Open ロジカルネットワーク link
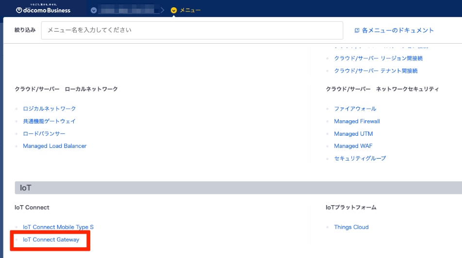The height and width of the screenshot is (258, 462). tap(49, 109)
